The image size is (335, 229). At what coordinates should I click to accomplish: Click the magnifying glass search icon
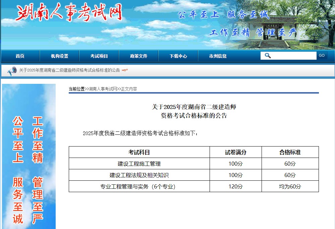coord(268,56)
